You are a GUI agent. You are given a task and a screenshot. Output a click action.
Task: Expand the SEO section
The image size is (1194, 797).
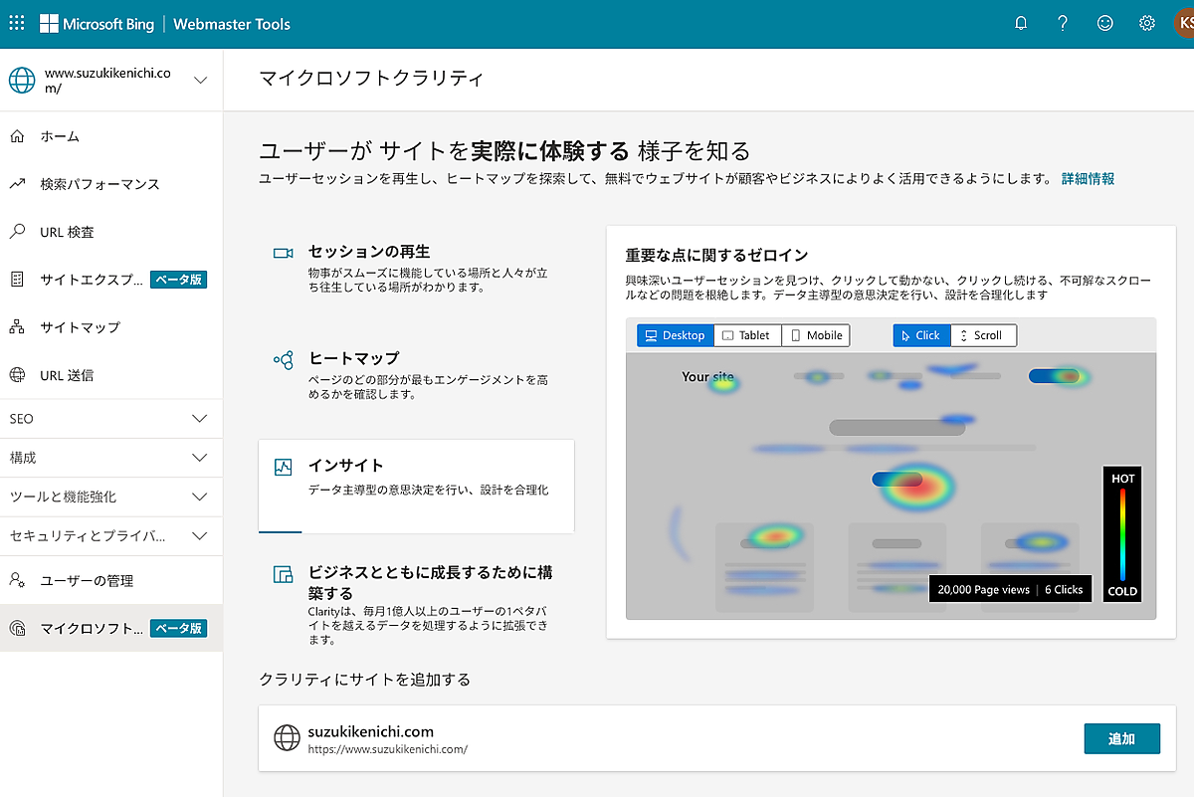coord(110,419)
